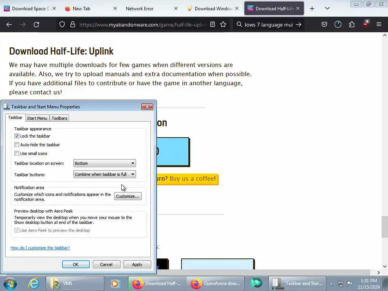Open Action Center flag tray icon
The width and height of the screenshot is (388, 291).
click(349, 283)
